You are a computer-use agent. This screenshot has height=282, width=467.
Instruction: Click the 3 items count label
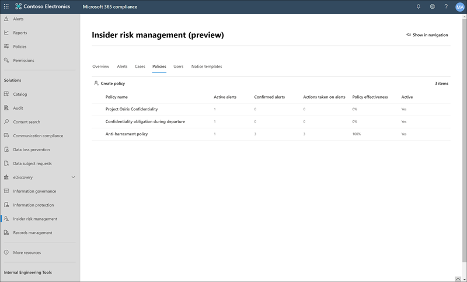441,83
